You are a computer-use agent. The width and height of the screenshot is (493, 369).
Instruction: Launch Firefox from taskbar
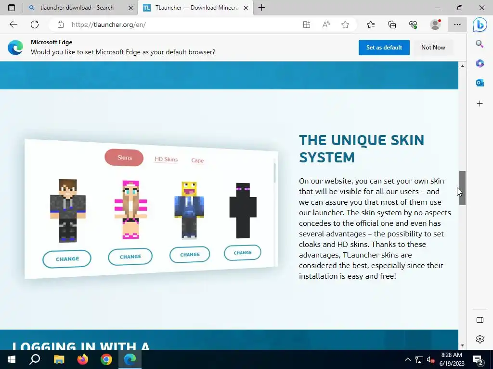click(x=83, y=359)
